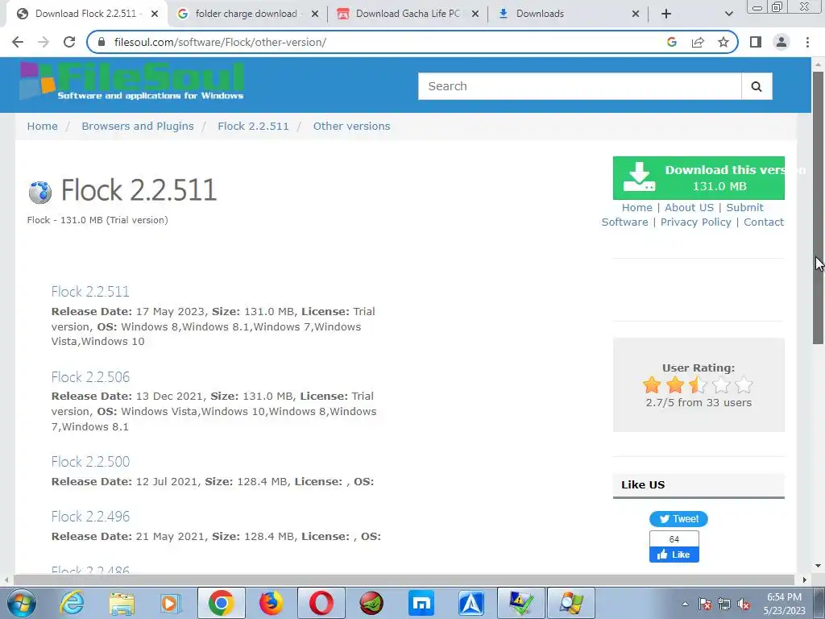
Task: Open Home link under download button
Action: (636, 207)
